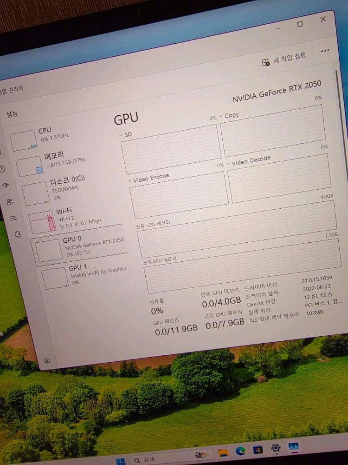This screenshot has height=465, width=348.
Task: Click the 0.0/11.9GB GPU memory value
Action: tap(176, 329)
